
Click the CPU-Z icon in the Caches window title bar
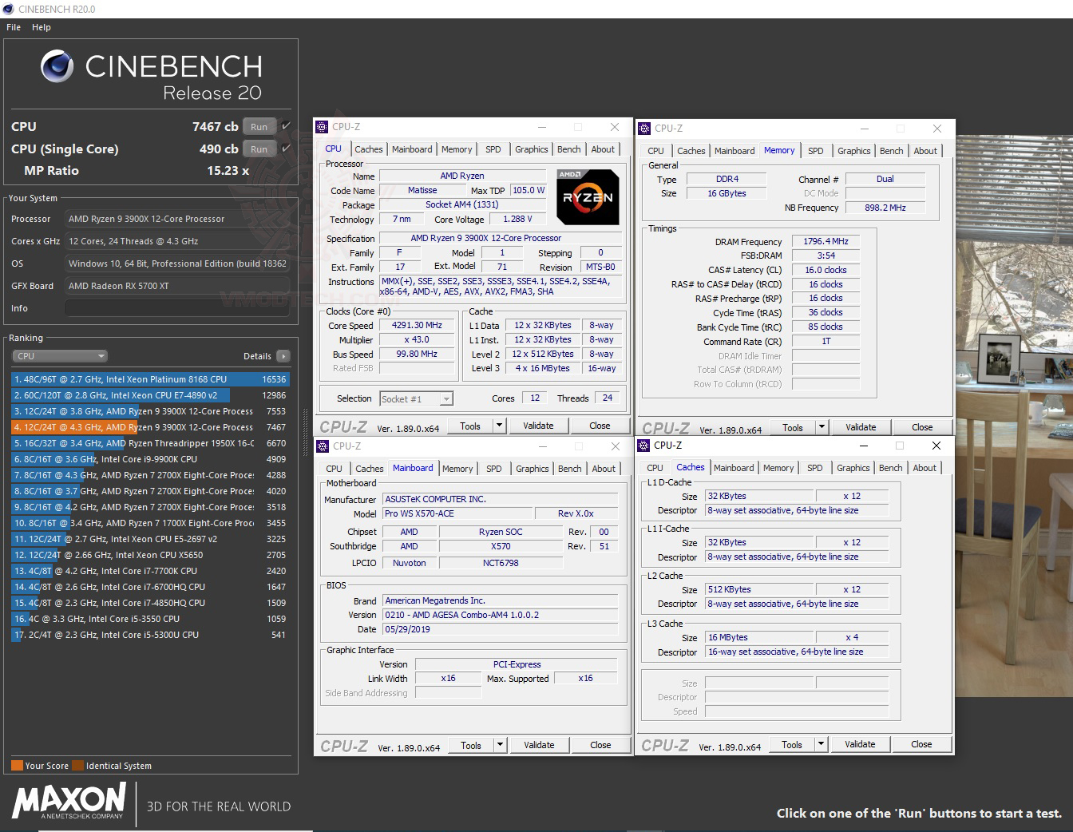pyautogui.click(x=644, y=446)
